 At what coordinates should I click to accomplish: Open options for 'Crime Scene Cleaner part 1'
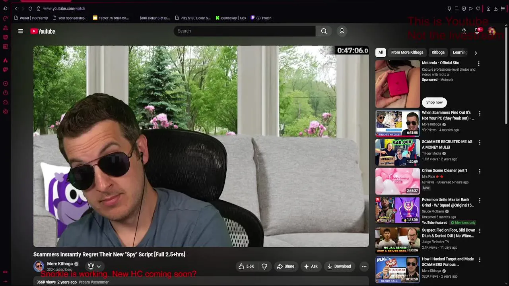click(x=480, y=172)
